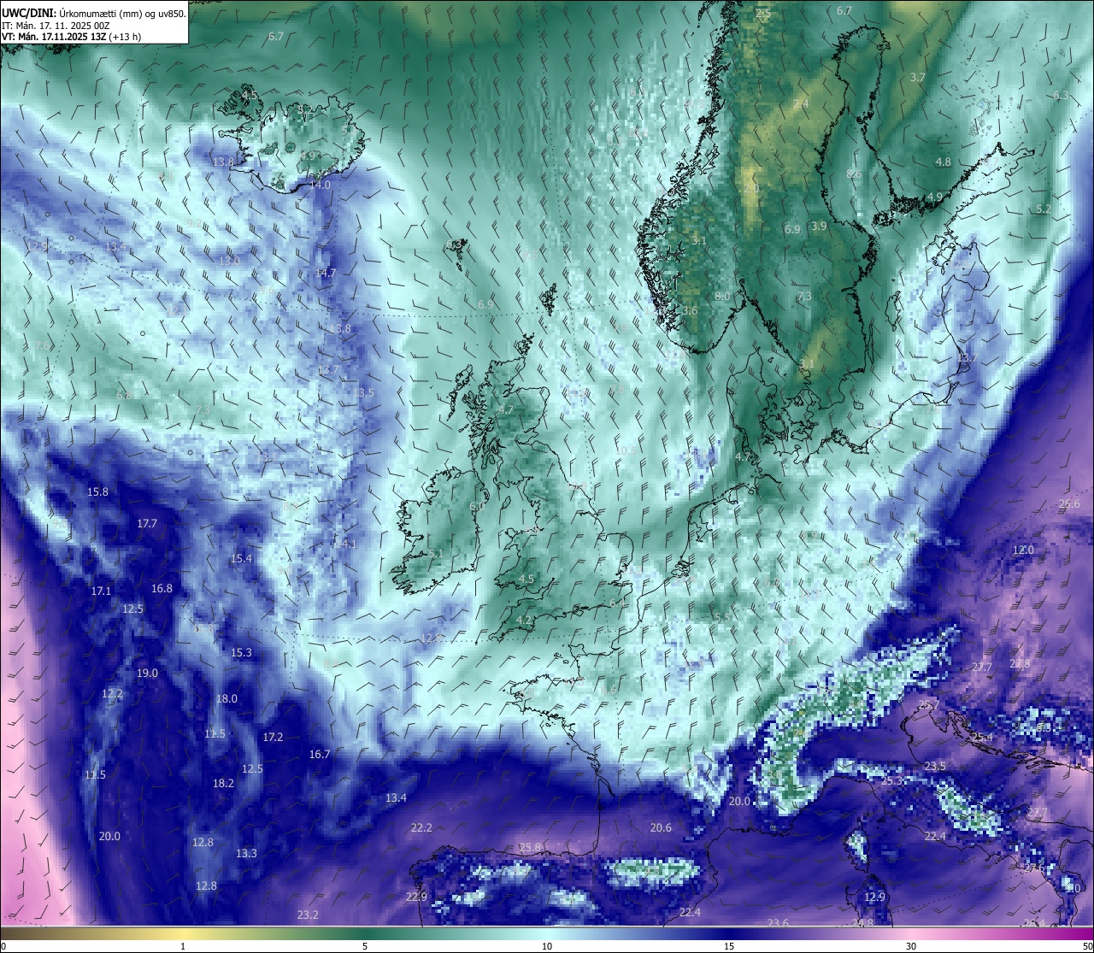This screenshot has height=953, width=1094.
Task: Click the 23.6 value label
Action: 778,924
